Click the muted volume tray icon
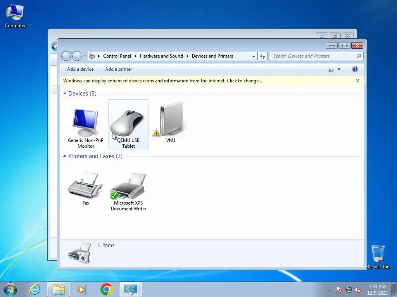 click(x=358, y=290)
